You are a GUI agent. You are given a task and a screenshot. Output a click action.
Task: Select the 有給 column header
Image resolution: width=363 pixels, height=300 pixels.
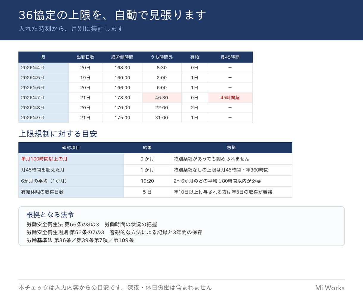pos(195,57)
